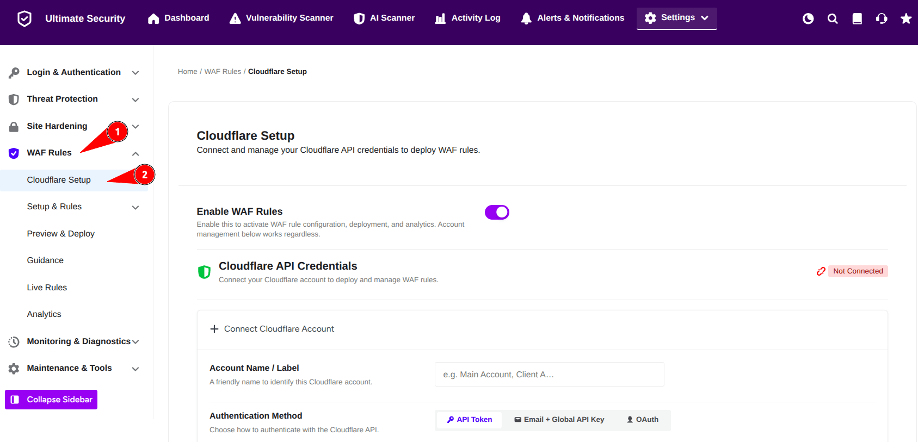The width and height of the screenshot is (918, 442).
Task: Open the Settings dropdown arrow
Action: (x=705, y=18)
